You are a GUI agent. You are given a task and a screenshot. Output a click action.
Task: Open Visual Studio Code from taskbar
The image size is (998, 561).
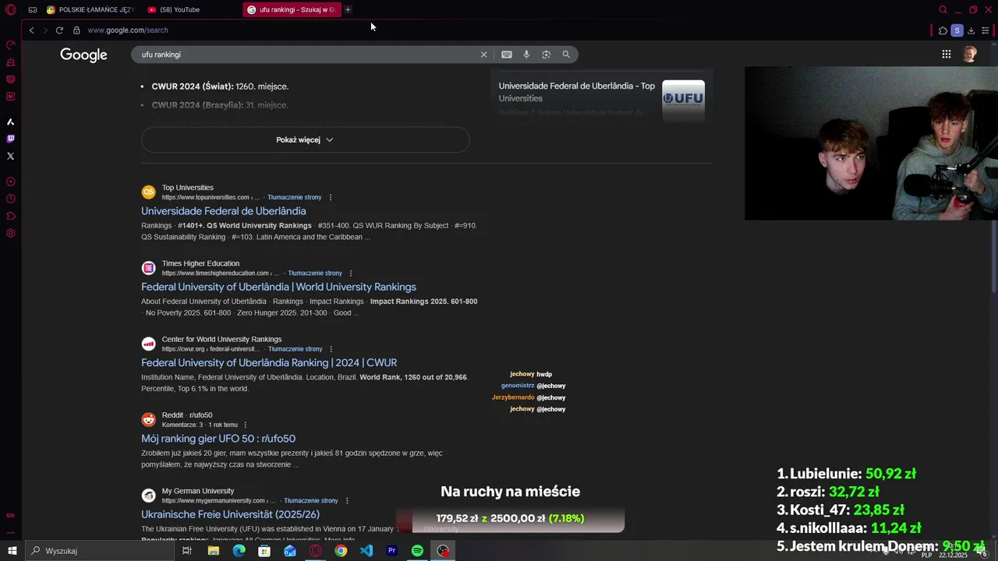[366, 551]
